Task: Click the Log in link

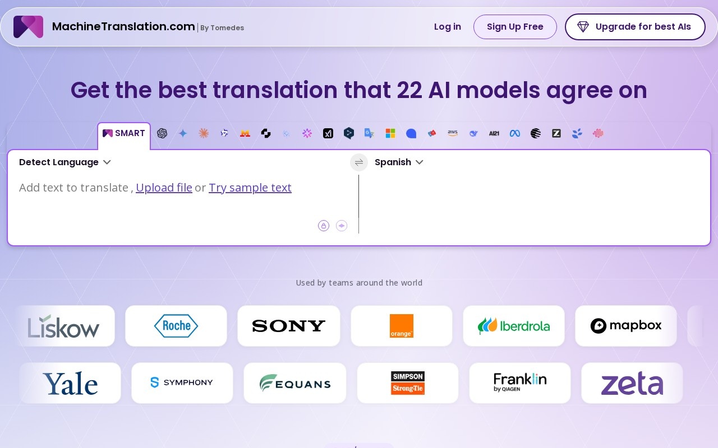Action: pos(448,27)
